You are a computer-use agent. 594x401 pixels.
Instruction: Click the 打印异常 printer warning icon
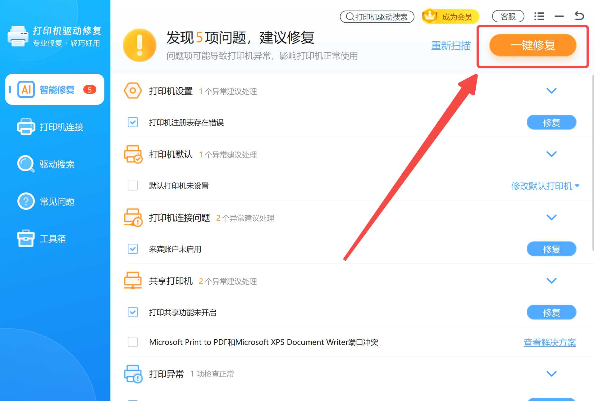pos(133,374)
